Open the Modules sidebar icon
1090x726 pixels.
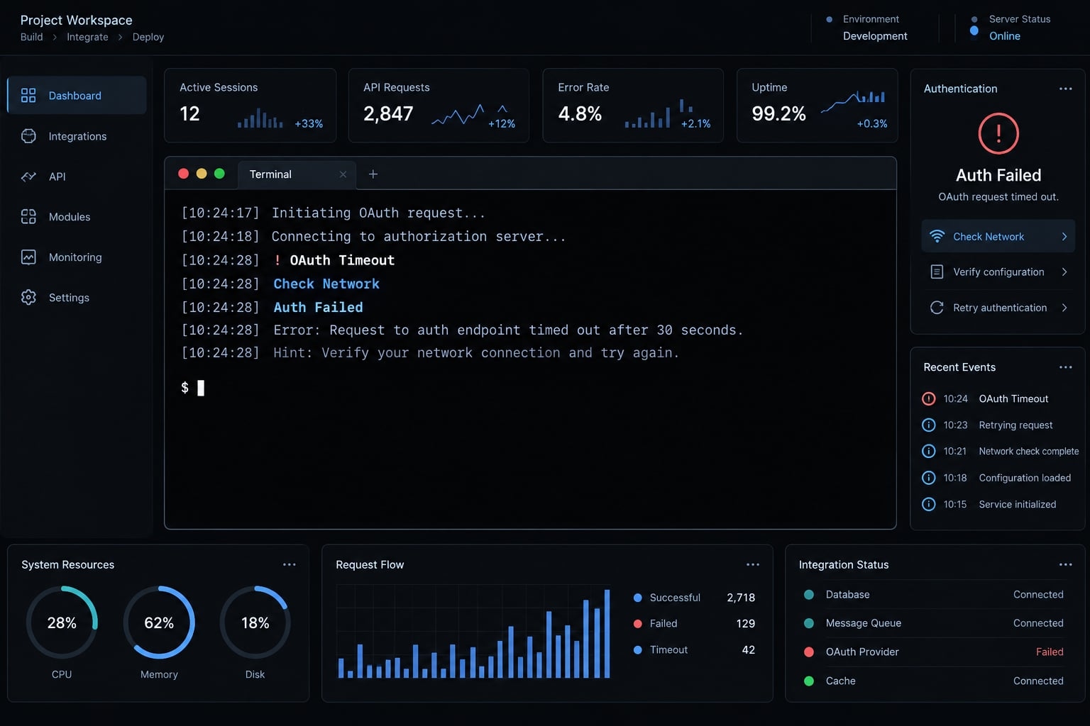click(x=28, y=217)
